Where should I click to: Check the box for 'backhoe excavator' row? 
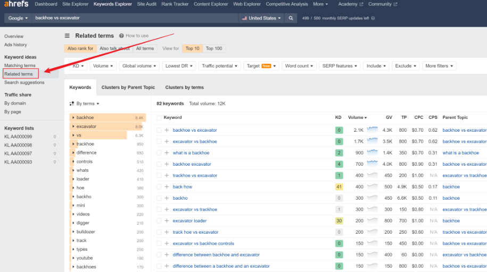(x=159, y=164)
